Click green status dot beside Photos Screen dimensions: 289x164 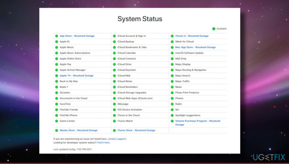click(x=172, y=98)
